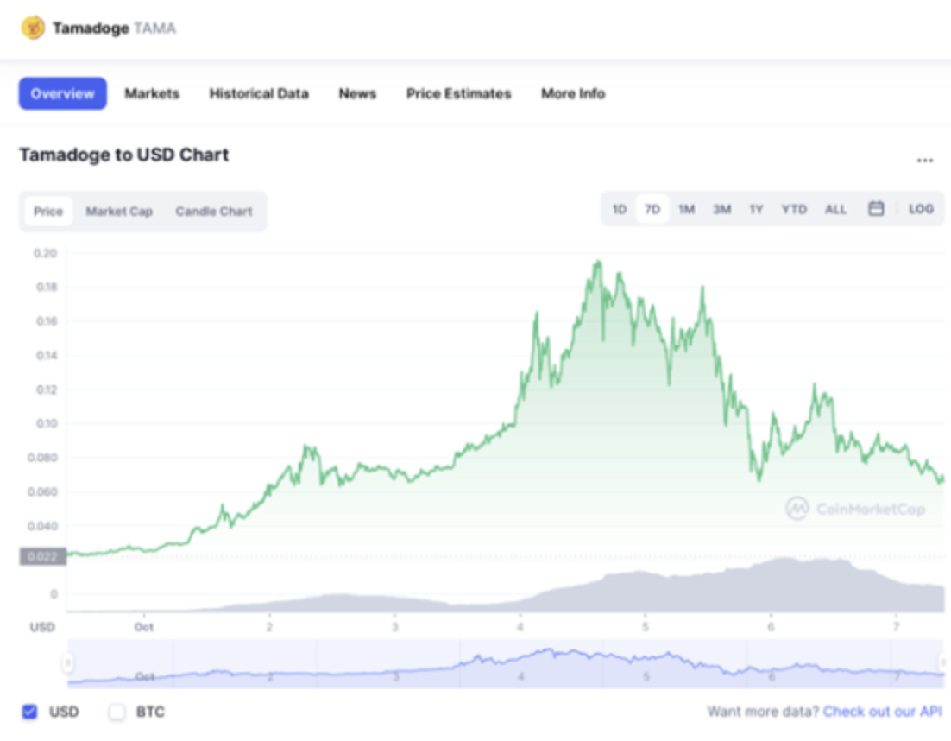
Task: Follow the Check out our API link
Action: tap(883, 712)
